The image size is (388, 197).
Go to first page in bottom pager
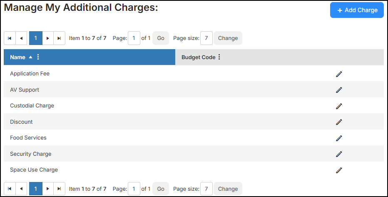(x=10, y=189)
